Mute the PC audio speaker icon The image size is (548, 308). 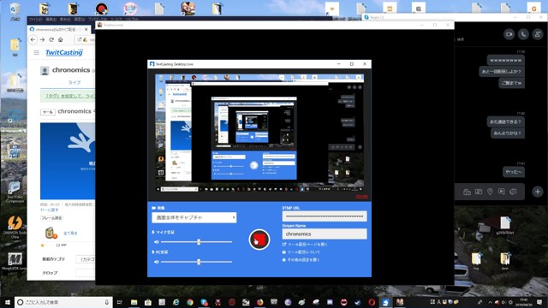pos(156,262)
